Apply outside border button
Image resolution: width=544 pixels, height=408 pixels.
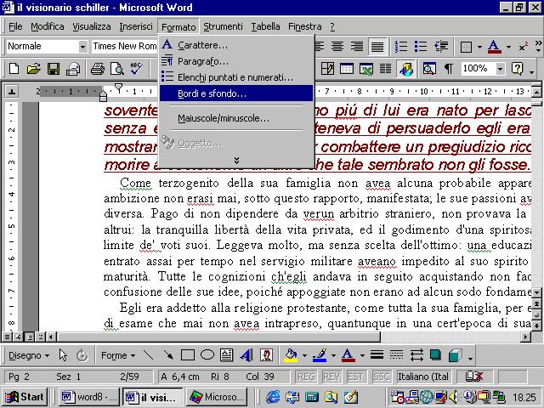pyautogui.click(x=466, y=46)
